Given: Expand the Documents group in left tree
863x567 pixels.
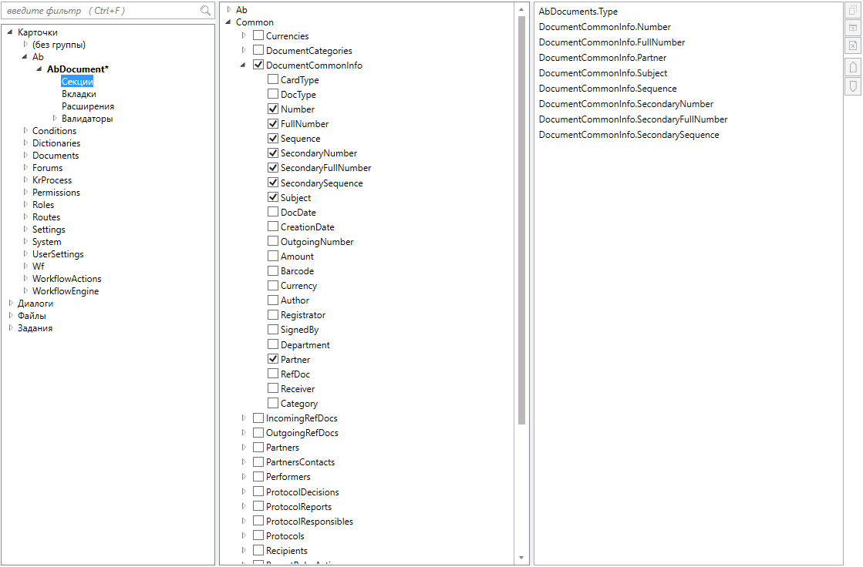Looking at the screenshot, I should pyautogui.click(x=25, y=156).
